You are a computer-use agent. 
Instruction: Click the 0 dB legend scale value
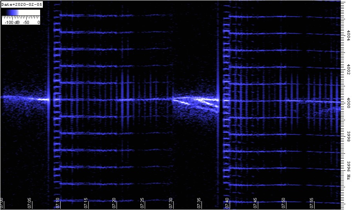pyautogui.click(x=39, y=22)
